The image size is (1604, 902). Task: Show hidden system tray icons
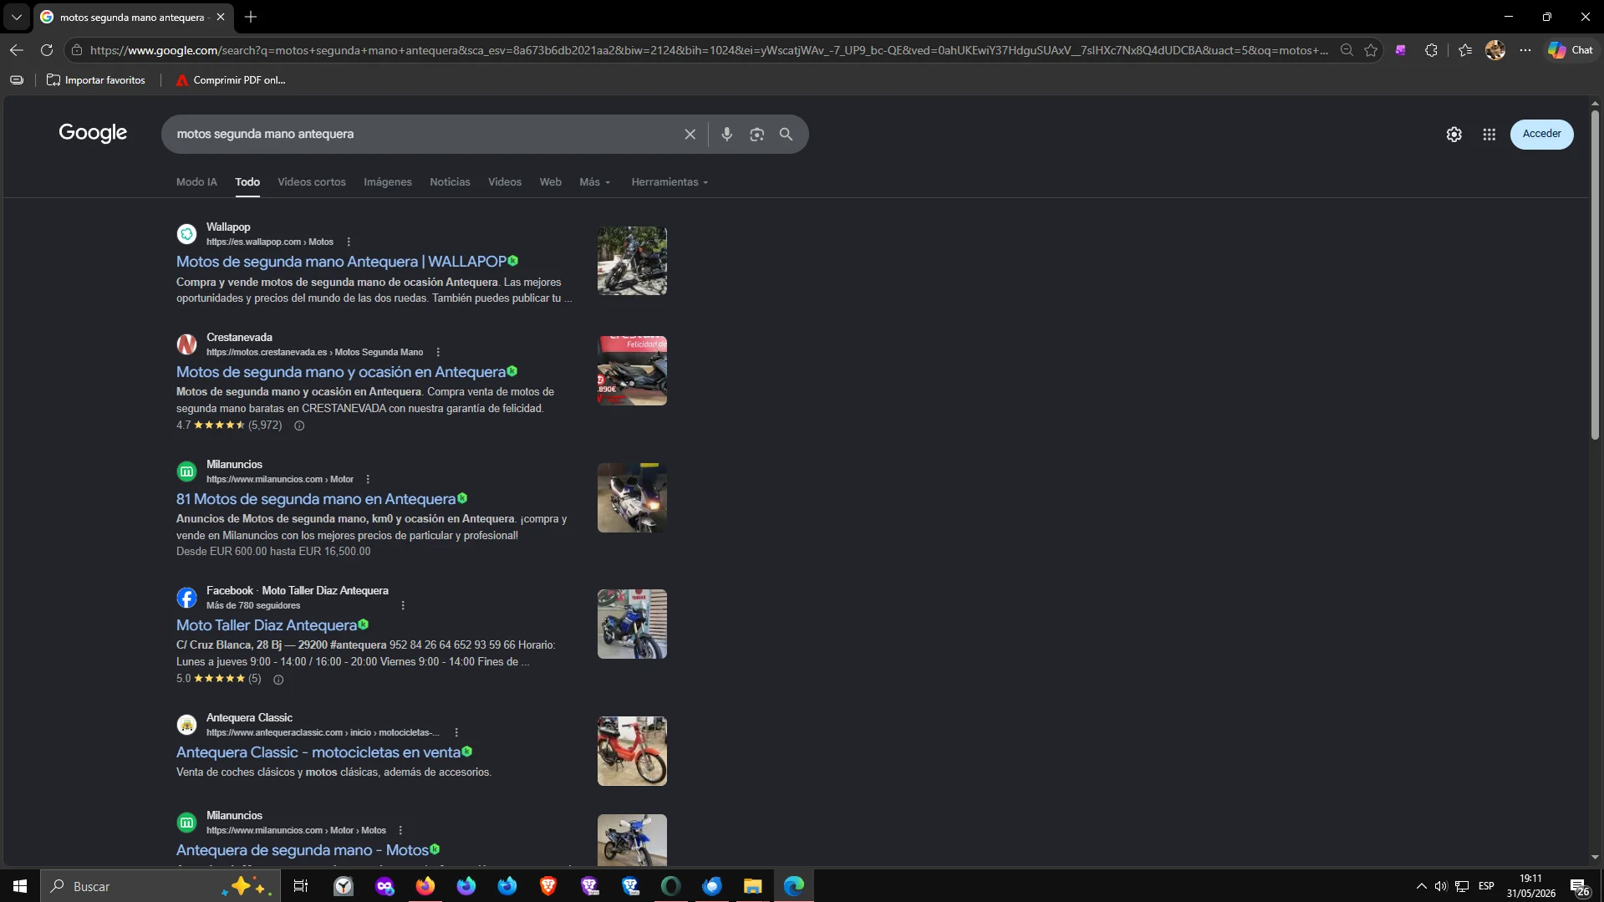[x=1421, y=886]
